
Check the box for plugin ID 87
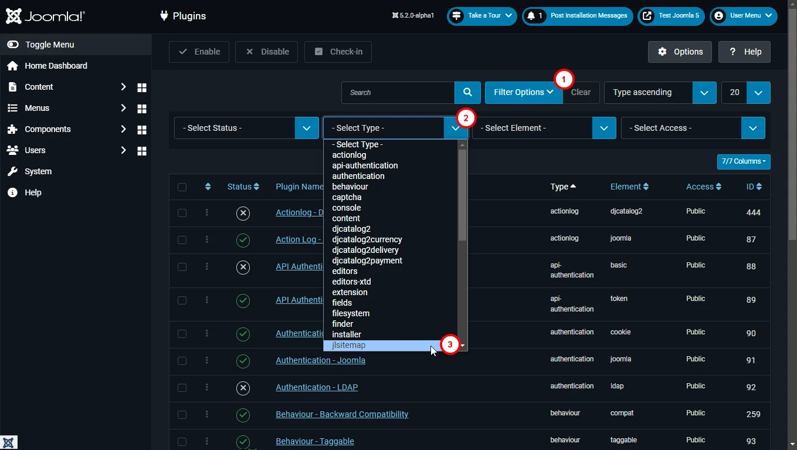pos(182,240)
